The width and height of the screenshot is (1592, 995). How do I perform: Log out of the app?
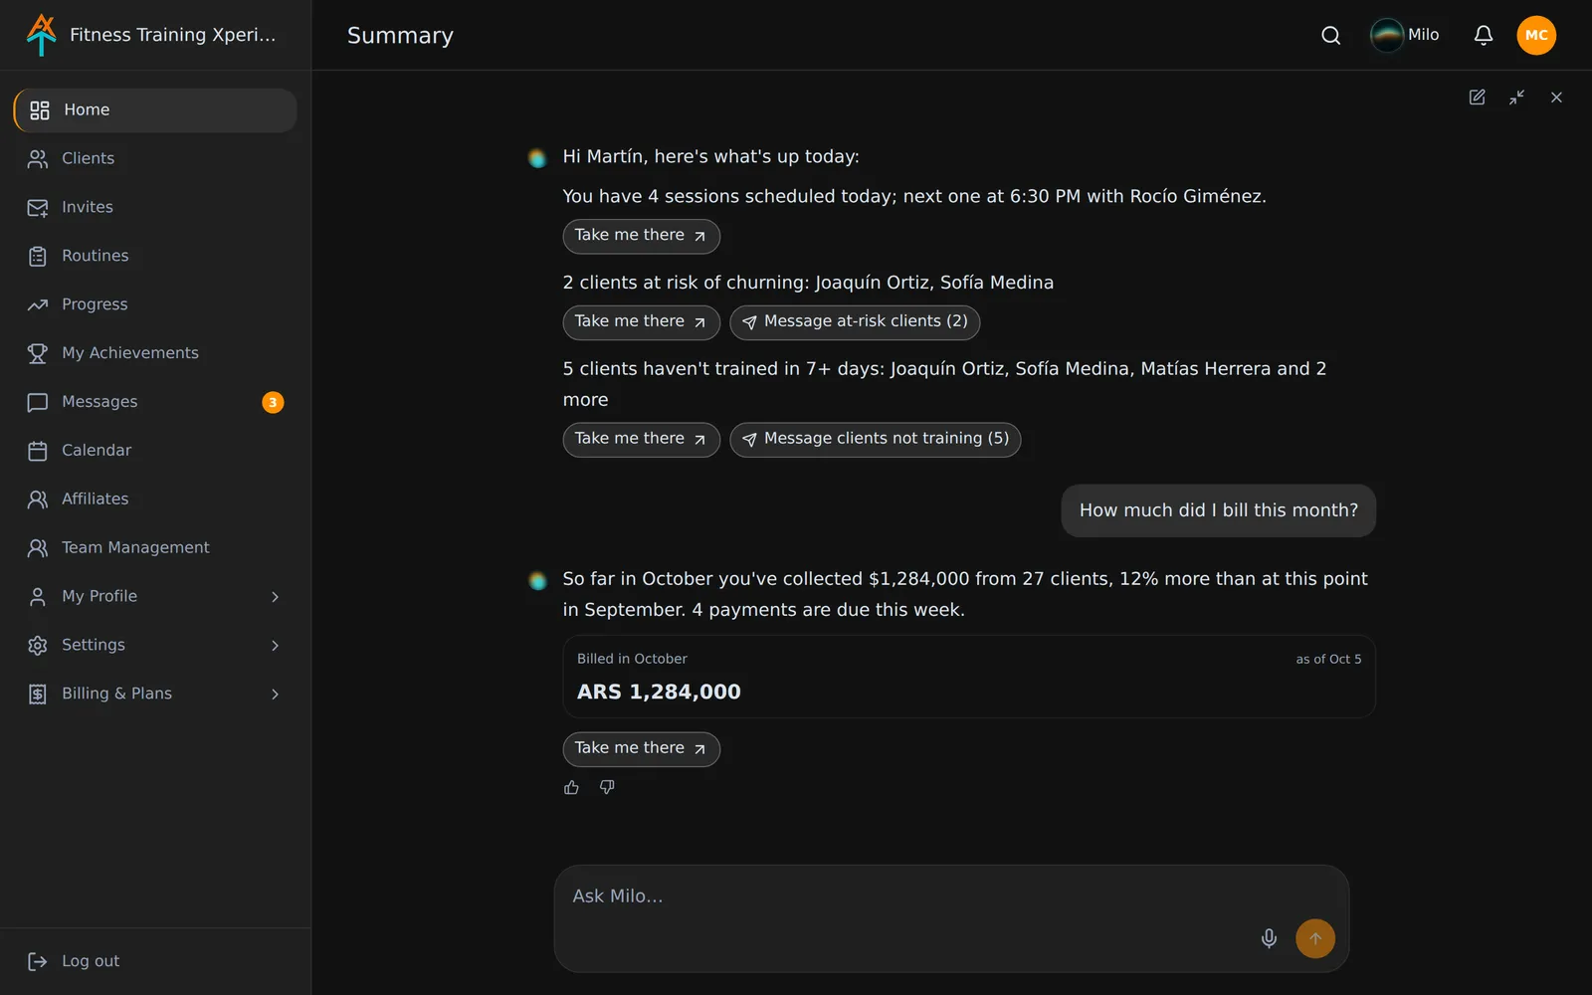pos(74,961)
